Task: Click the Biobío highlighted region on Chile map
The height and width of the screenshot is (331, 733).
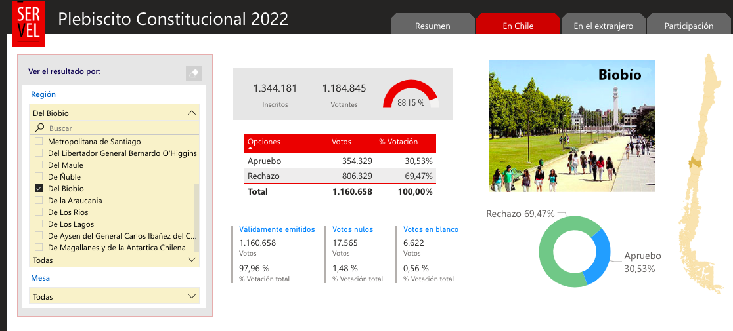Action: coord(695,163)
